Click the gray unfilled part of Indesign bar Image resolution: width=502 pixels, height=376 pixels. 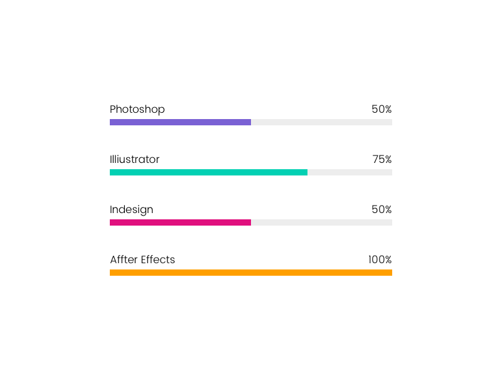[321, 222]
